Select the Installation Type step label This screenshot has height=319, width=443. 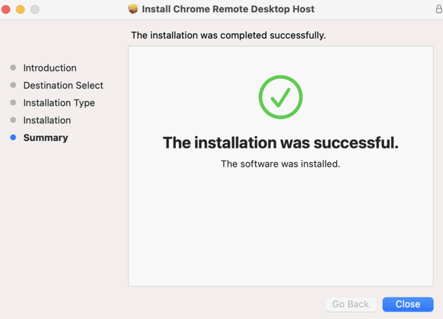(x=59, y=103)
